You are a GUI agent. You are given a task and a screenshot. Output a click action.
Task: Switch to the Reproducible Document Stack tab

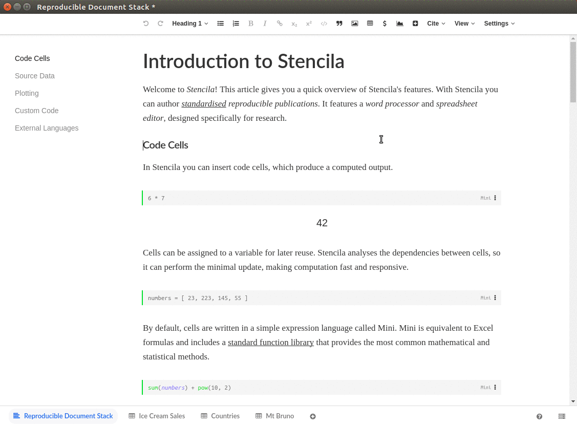click(63, 416)
